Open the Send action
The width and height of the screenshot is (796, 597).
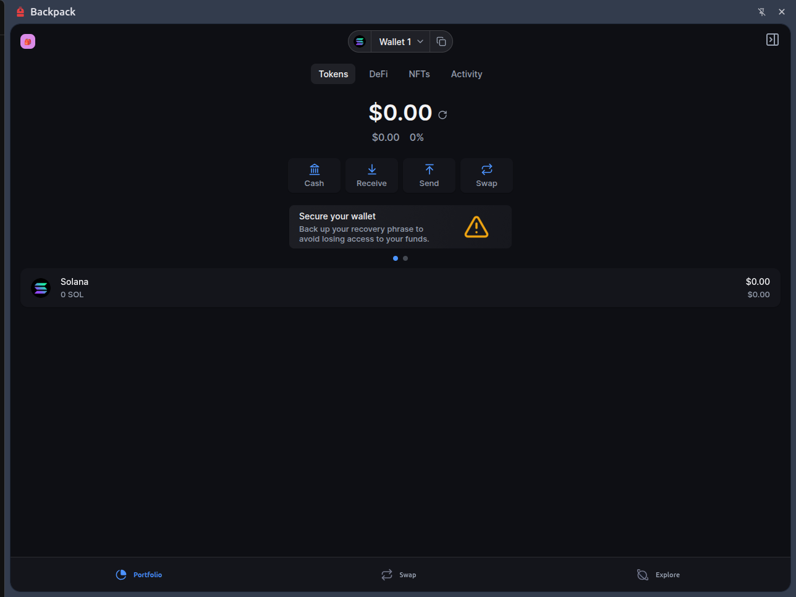tap(429, 176)
